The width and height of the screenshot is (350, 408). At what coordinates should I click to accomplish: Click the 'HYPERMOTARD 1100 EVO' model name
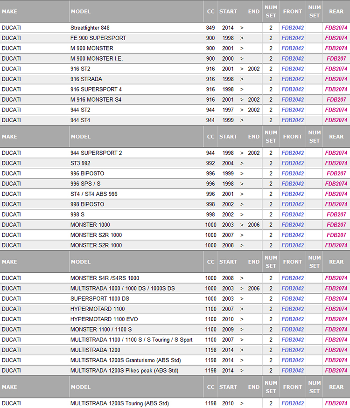point(104,319)
